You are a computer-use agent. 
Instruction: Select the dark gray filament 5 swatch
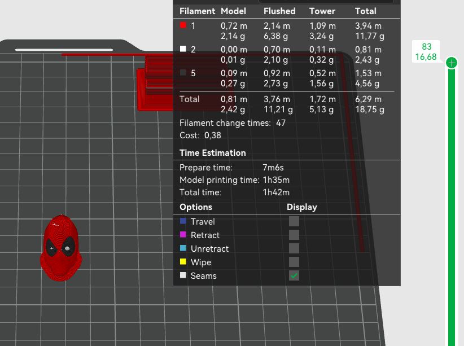coord(183,72)
